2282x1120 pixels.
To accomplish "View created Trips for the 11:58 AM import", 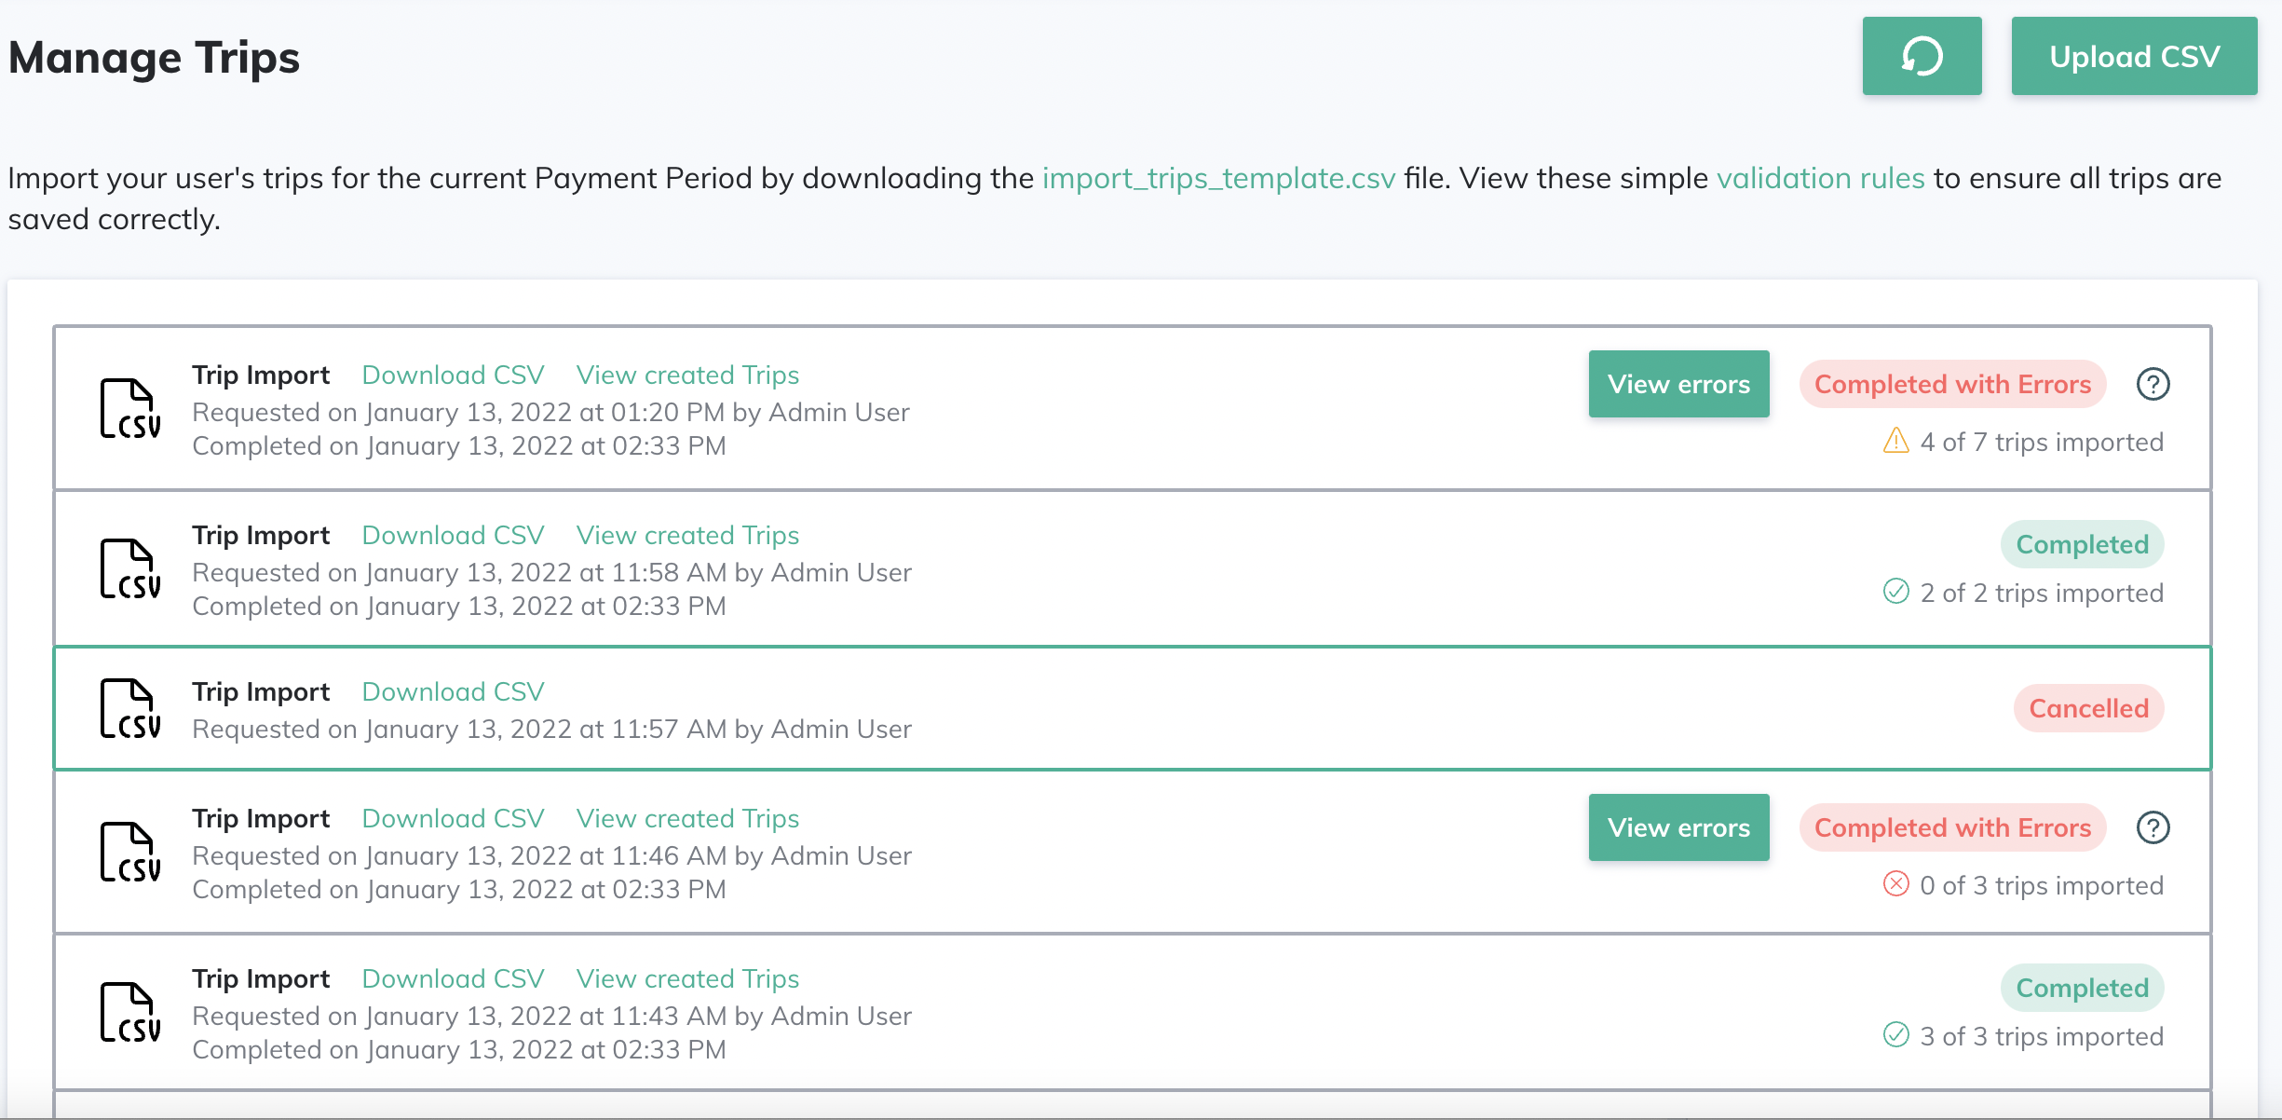I will pos(687,535).
